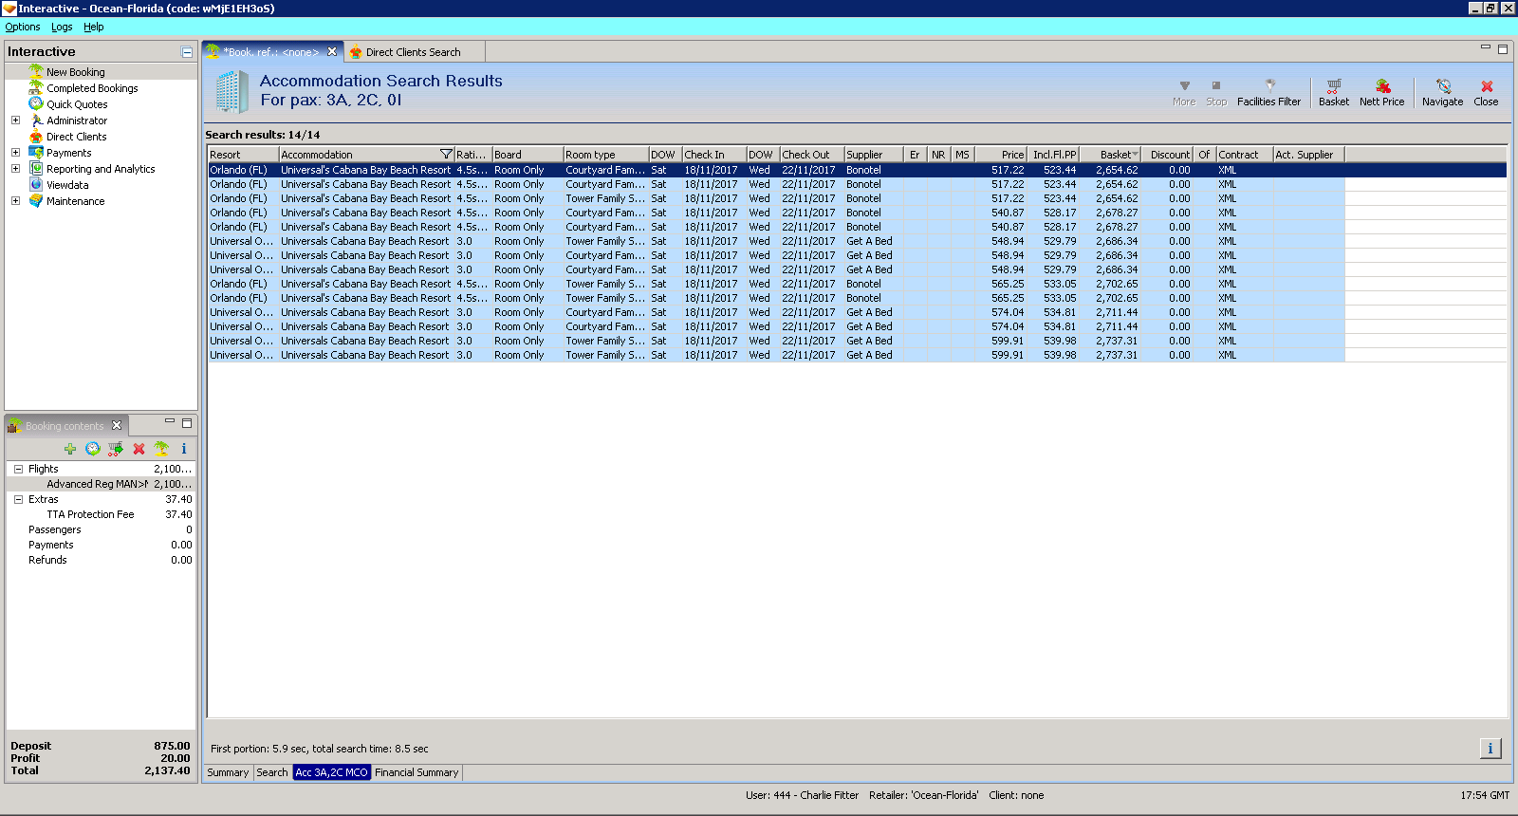Select Passengers row in Booking contents

[102, 529]
